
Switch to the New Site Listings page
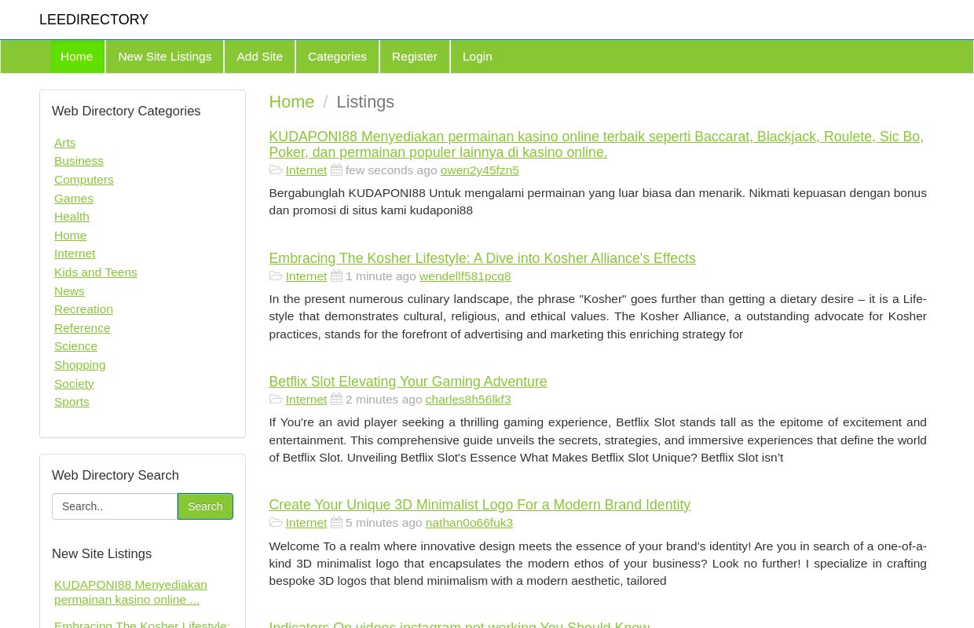pos(165,56)
